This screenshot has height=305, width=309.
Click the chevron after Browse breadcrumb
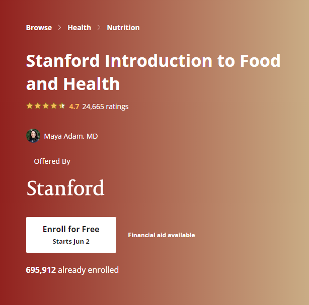pos(60,28)
